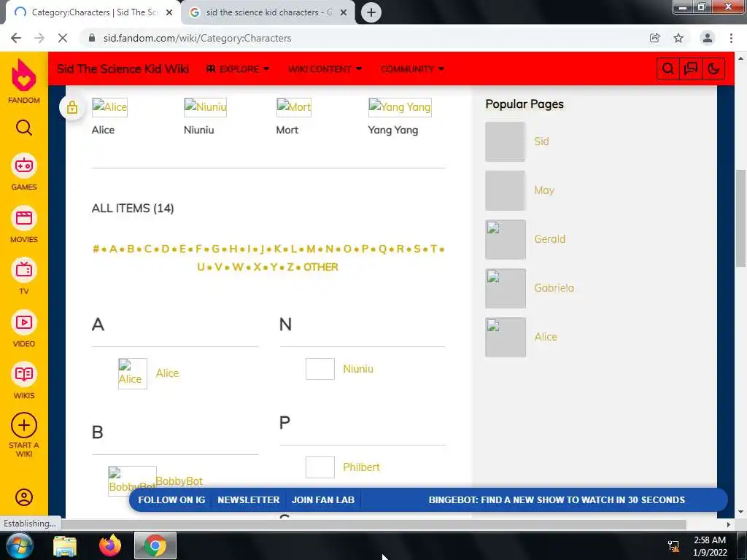Viewport: 747px width, 560px height.
Task: Open Alice under the A section
Action: (x=167, y=373)
